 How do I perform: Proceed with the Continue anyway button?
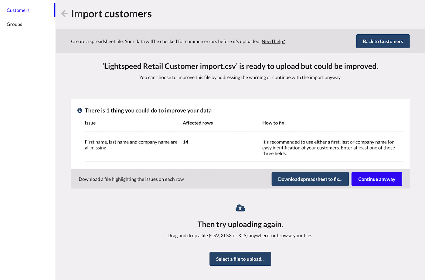click(376, 179)
